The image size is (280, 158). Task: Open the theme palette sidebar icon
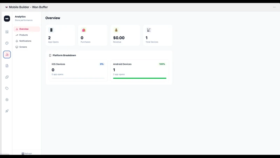click(x=7, y=43)
